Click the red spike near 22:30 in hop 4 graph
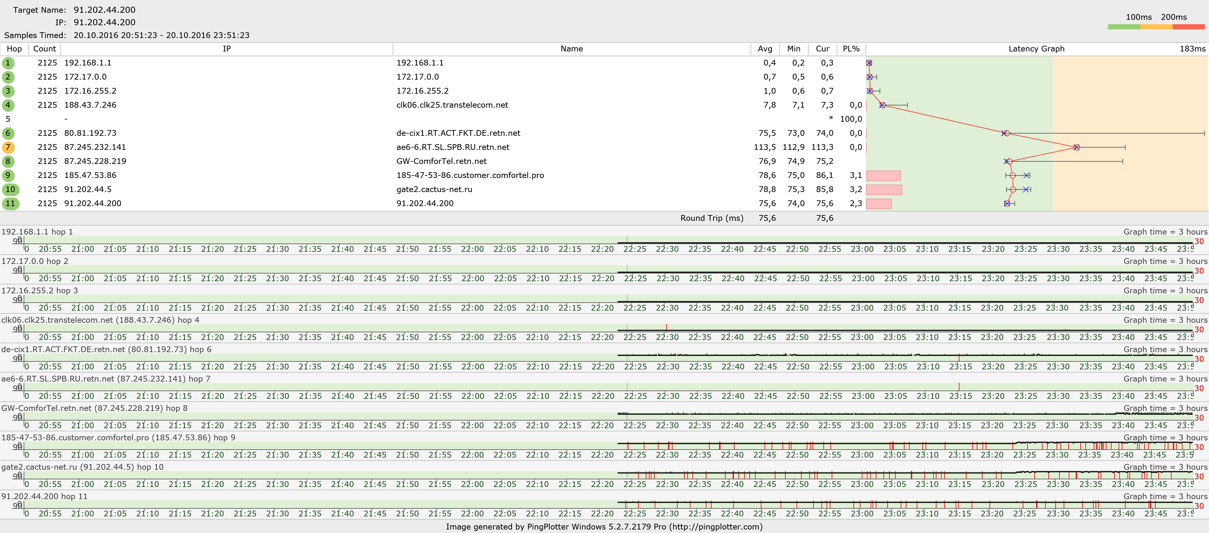This screenshot has width=1209, height=533. tap(666, 328)
